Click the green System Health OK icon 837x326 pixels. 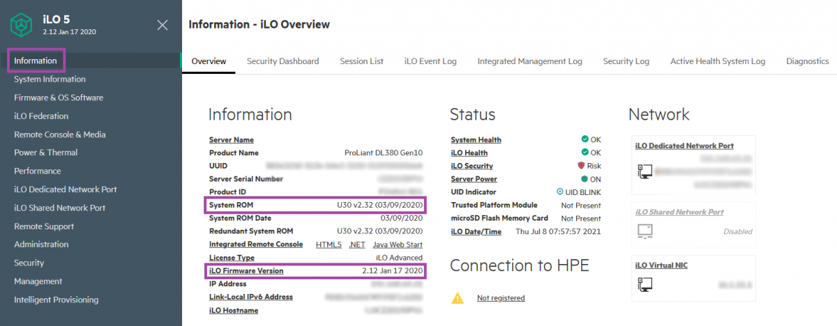pyautogui.click(x=585, y=139)
